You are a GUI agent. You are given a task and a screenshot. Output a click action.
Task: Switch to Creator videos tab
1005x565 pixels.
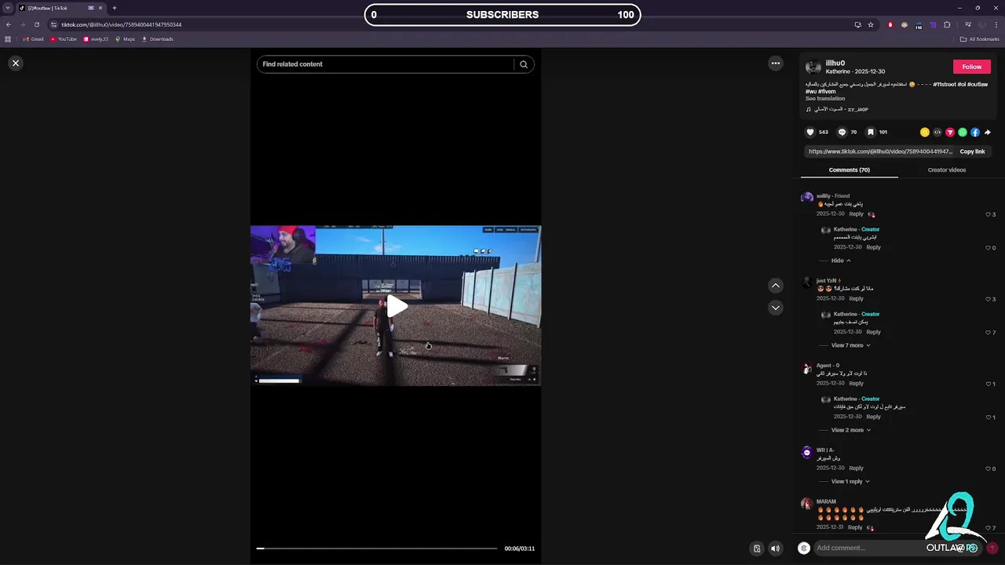[x=947, y=169]
